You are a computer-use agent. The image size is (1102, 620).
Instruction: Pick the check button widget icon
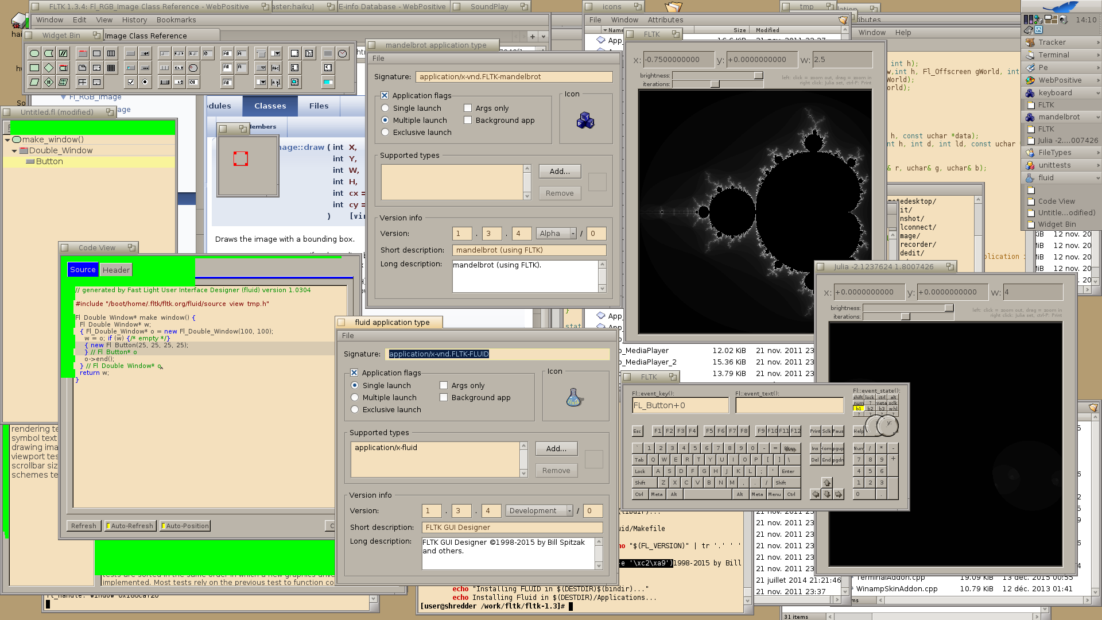coord(131,82)
